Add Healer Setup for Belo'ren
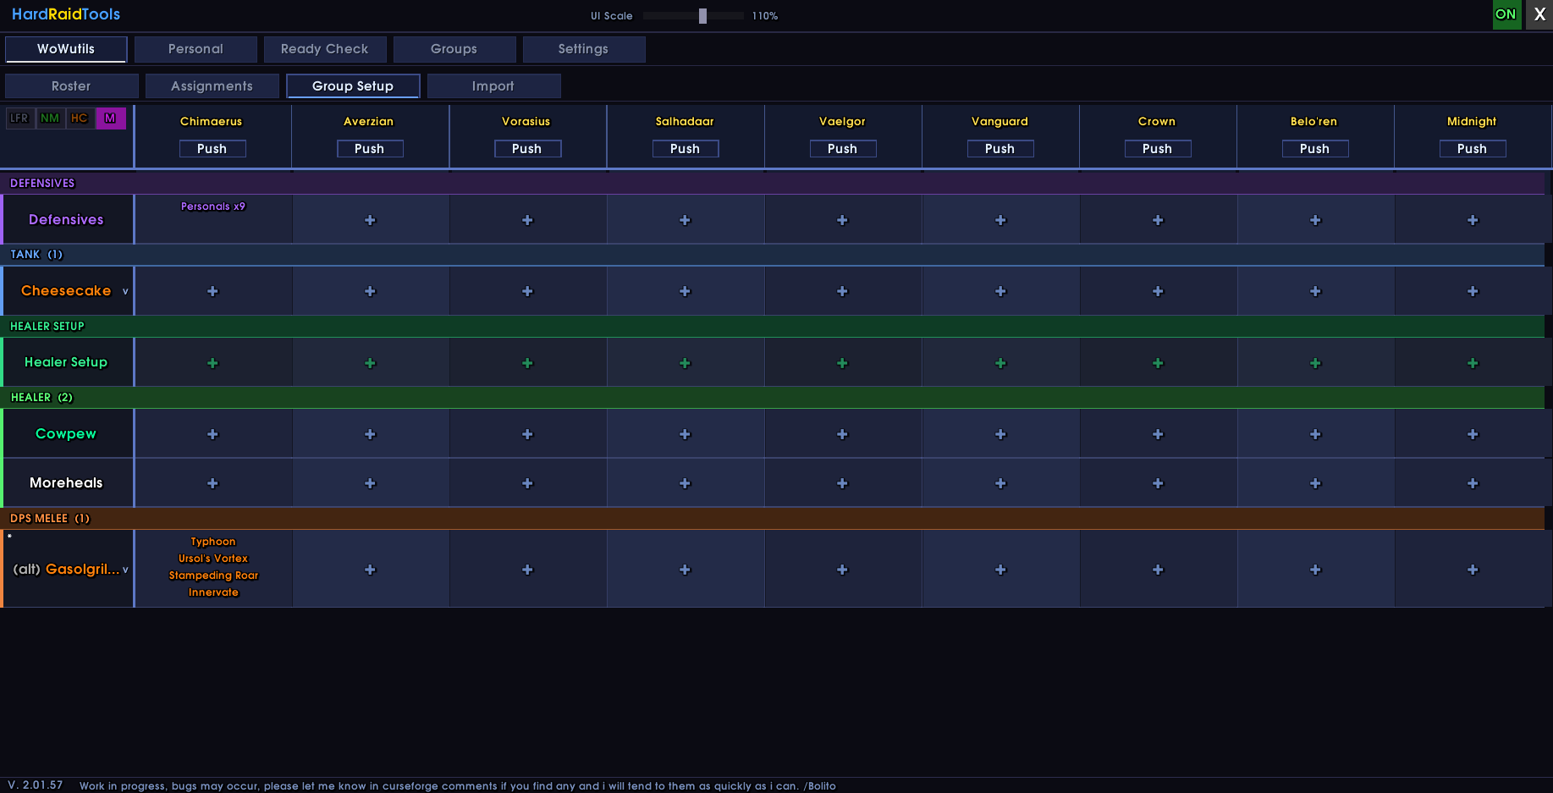Screen dimensions: 1553x793 click(x=1315, y=363)
